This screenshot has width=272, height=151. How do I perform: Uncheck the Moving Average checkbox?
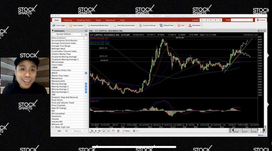[86, 84]
